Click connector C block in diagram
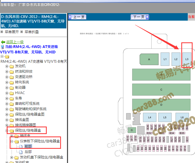195x163 pixels. pyautogui.click(x=161, y=90)
